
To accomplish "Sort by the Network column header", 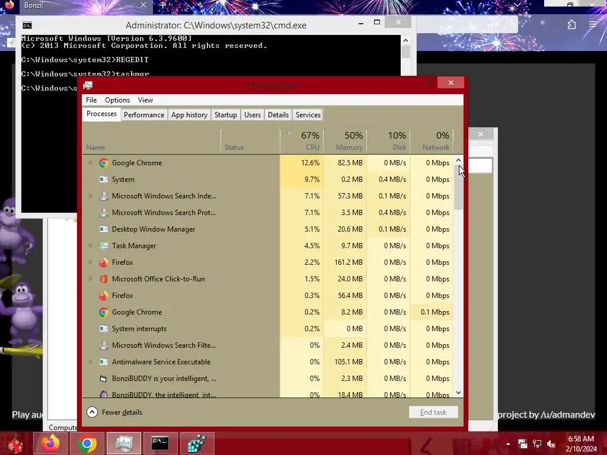I will (432, 141).
